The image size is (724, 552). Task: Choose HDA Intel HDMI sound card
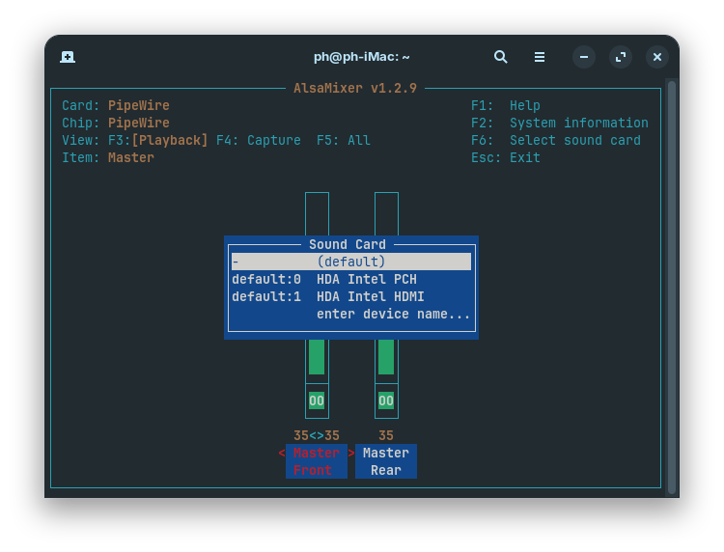tap(351, 296)
